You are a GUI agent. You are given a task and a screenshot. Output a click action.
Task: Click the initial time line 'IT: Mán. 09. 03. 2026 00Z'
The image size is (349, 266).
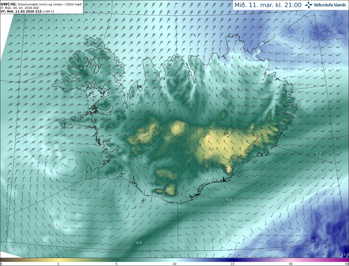pyautogui.click(x=20, y=8)
